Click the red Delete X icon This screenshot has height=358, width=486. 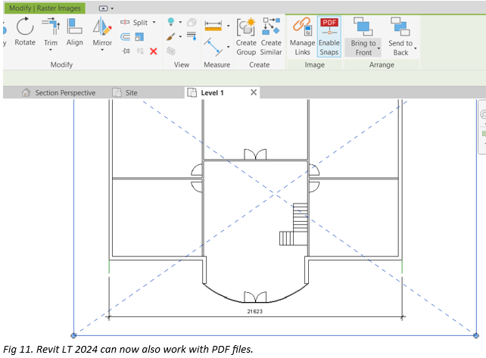click(154, 51)
